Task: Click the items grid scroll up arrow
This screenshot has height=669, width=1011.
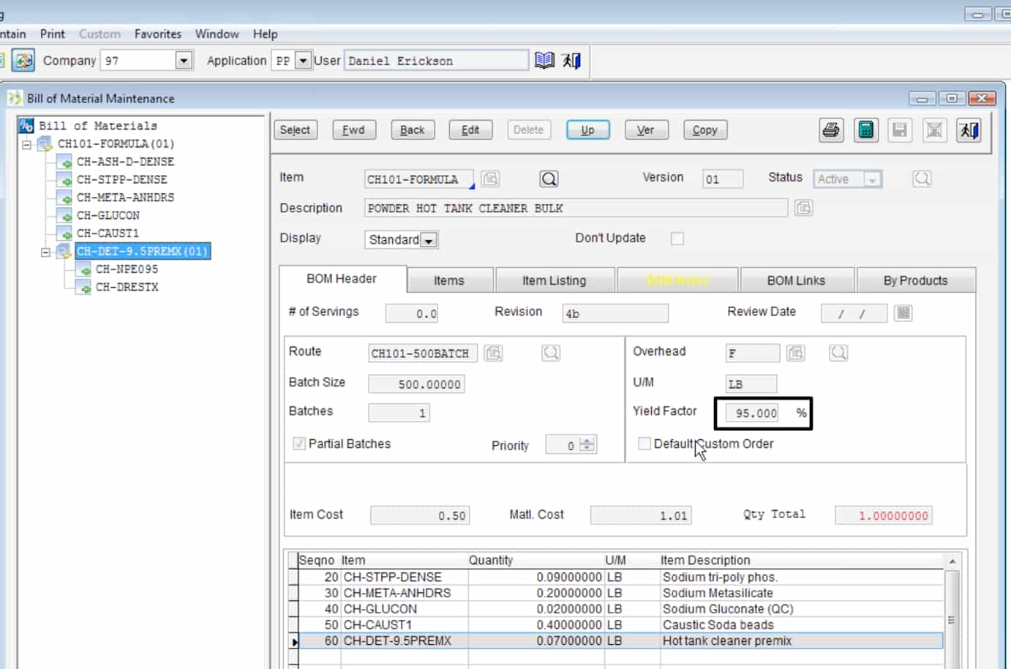Action: coord(952,561)
